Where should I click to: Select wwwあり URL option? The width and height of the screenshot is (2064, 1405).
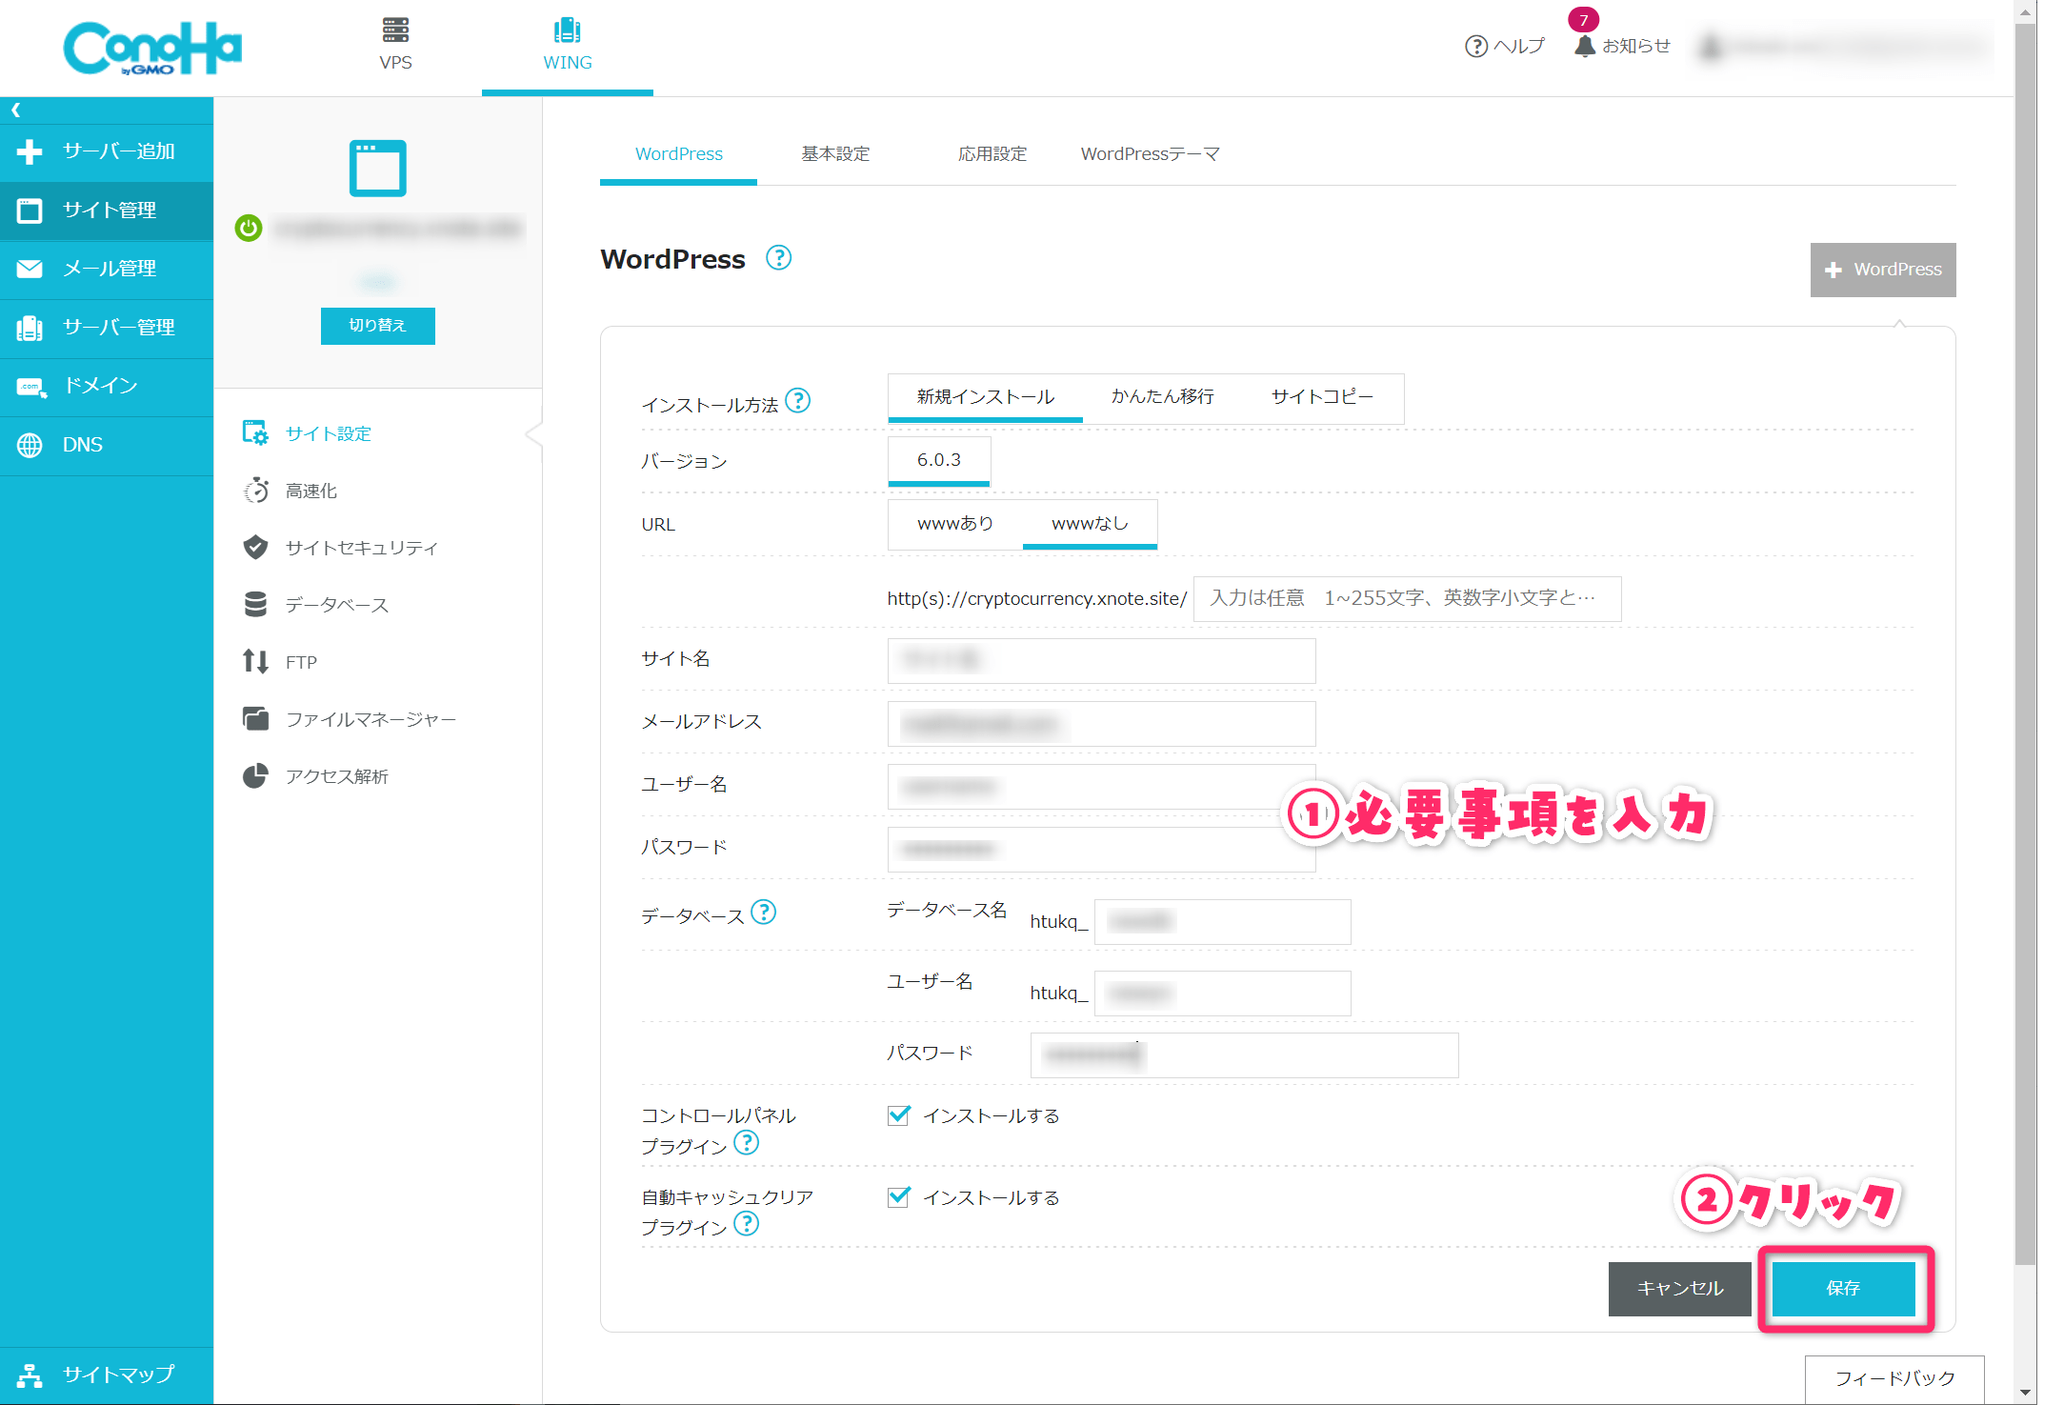[x=954, y=523]
